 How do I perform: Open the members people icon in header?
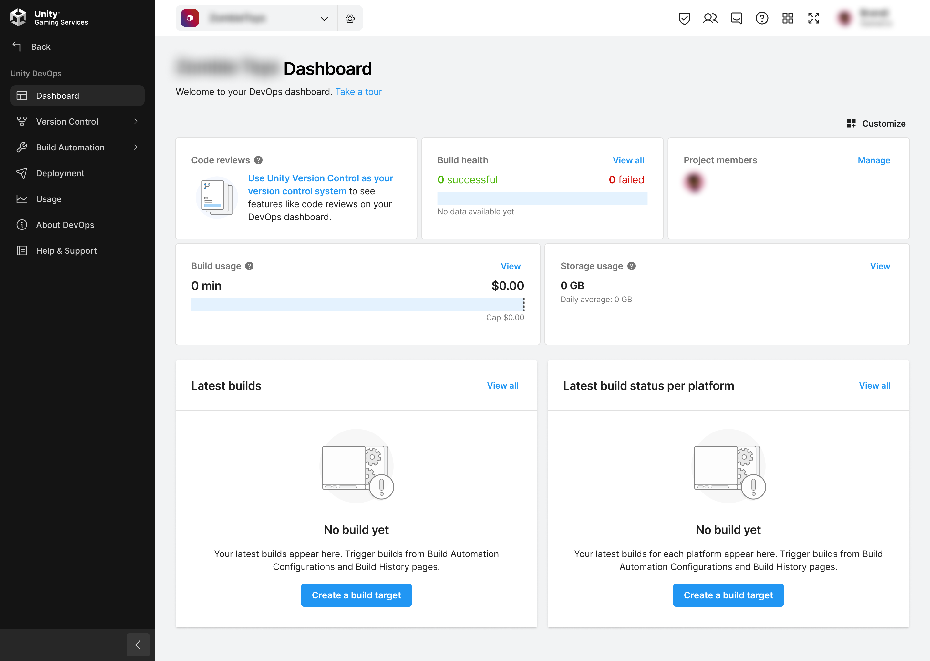[710, 18]
